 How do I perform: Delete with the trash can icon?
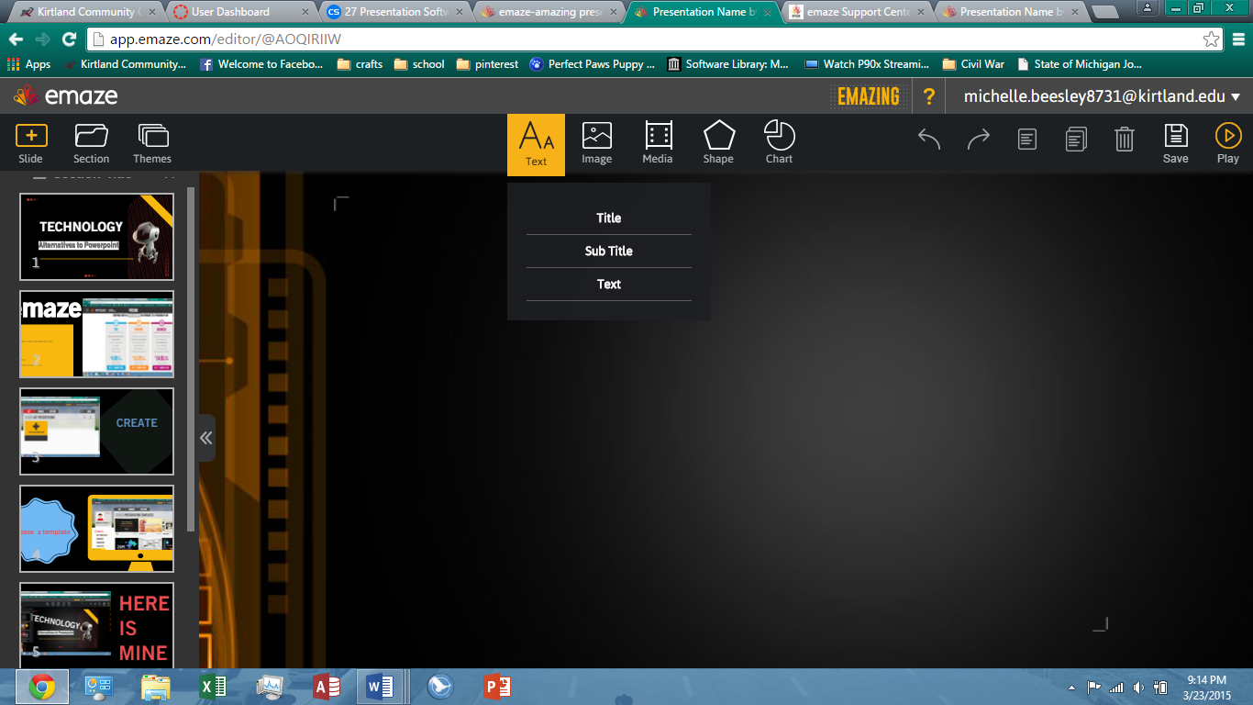[1125, 140]
